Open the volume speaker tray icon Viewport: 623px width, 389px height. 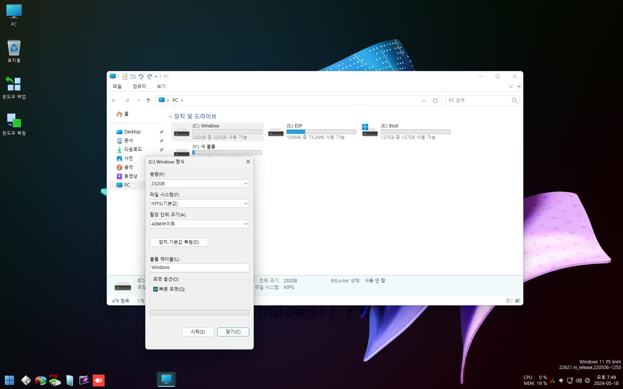tap(578, 380)
